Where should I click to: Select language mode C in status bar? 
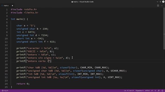click(x=155, y=90)
